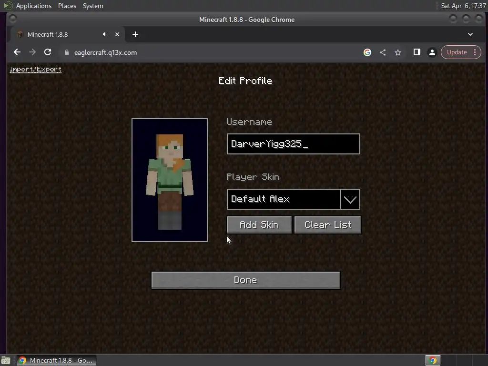Select the Minecraft 1.8.8 tab
This screenshot has width=488, height=366.
pos(68,34)
